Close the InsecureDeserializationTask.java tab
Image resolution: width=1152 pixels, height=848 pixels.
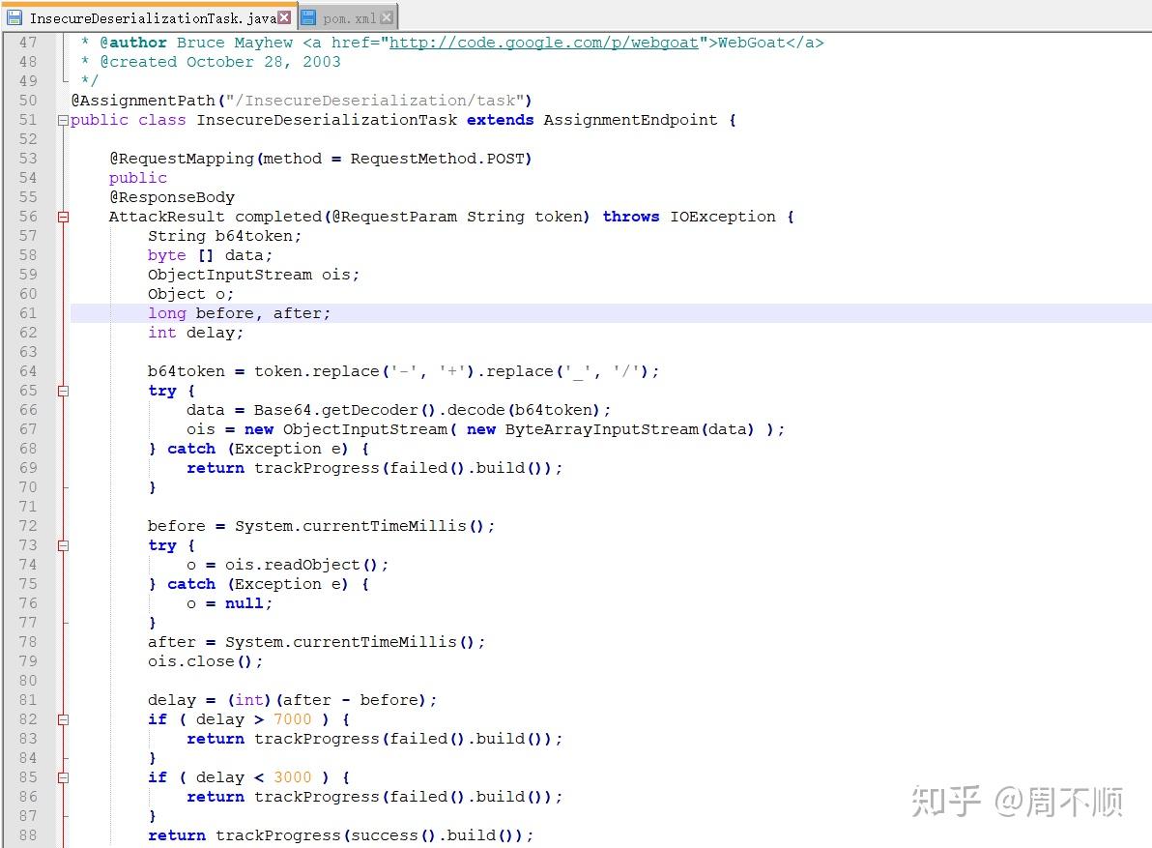click(x=284, y=17)
